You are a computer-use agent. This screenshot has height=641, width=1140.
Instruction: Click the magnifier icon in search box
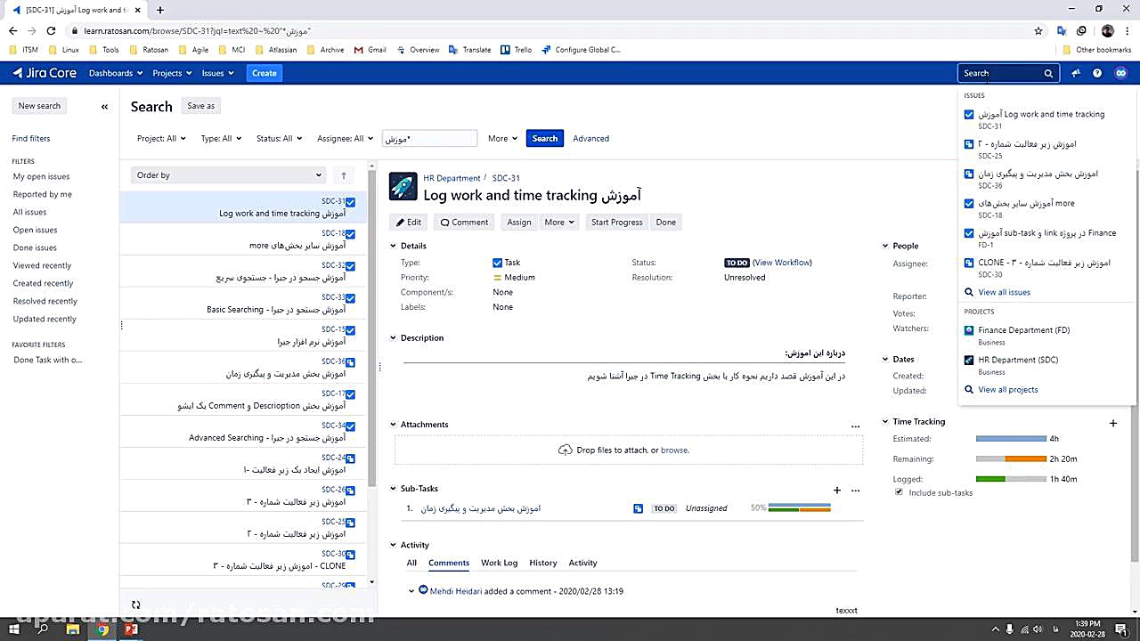tap(1048, 73)
